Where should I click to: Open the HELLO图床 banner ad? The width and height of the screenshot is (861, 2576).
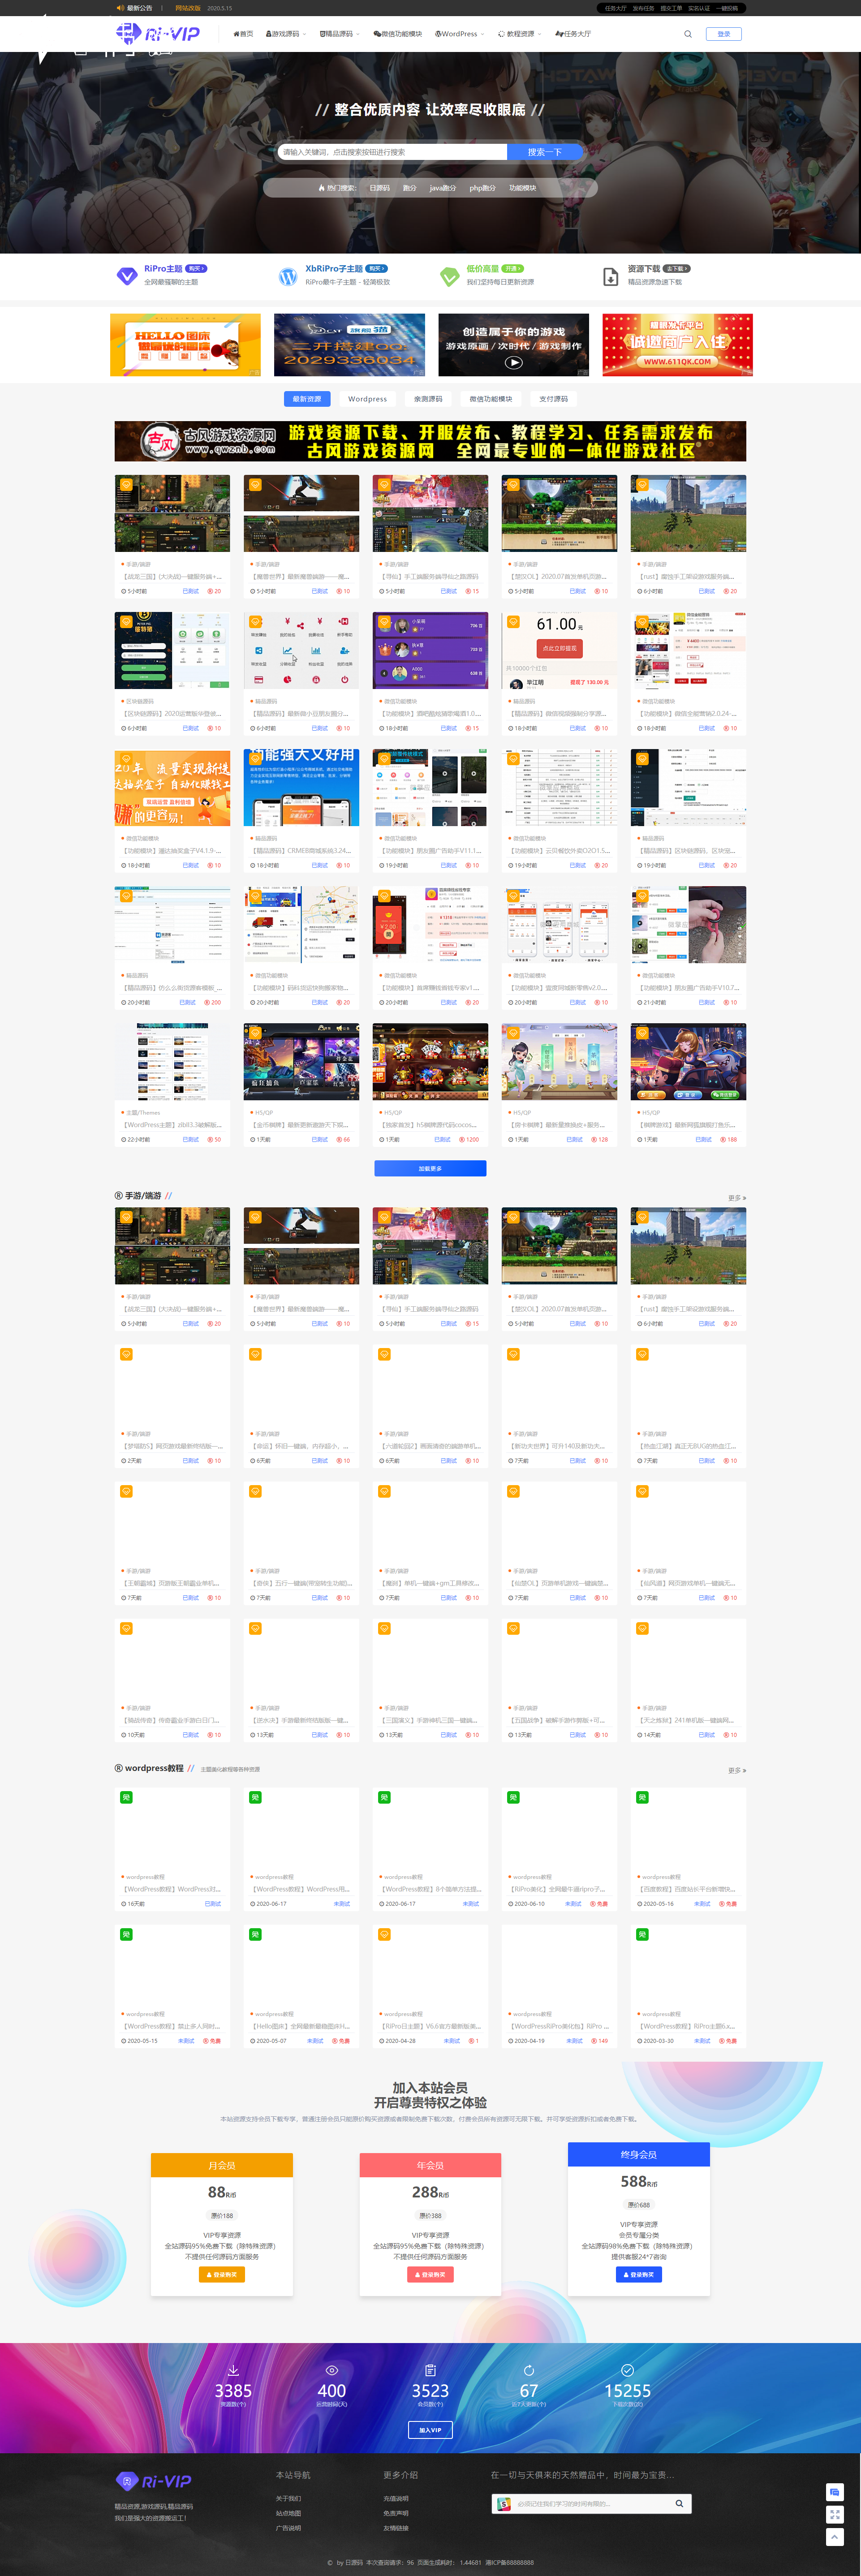click(x=185, y=345)
